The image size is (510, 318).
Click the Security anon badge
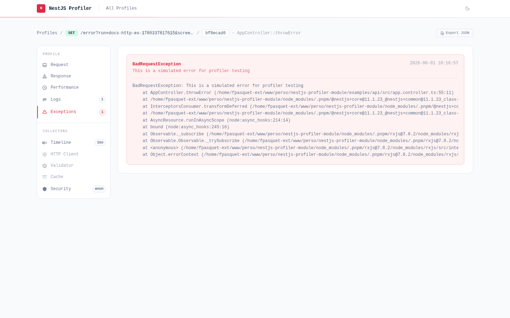coord(99,189)
